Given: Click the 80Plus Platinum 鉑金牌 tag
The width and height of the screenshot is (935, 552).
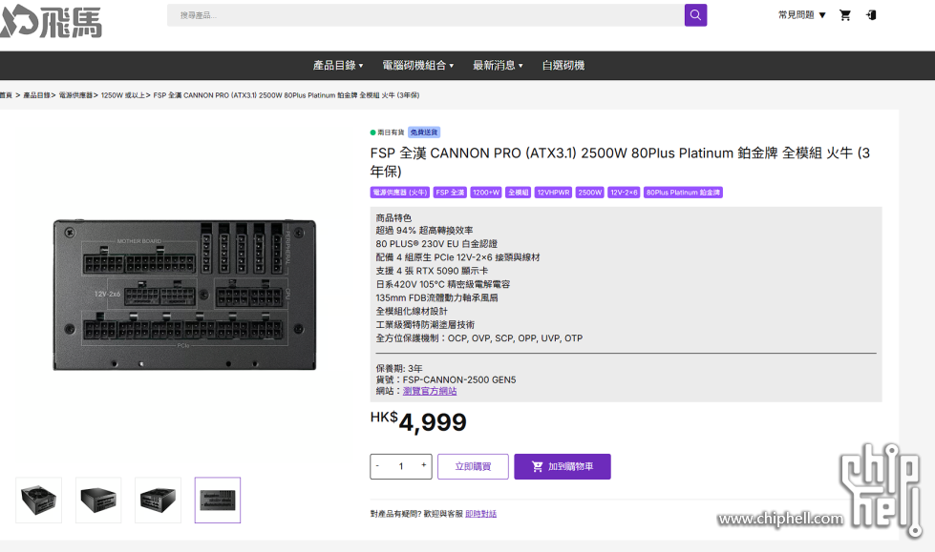Looking at the screenshot, I should (x=684, y=193).
